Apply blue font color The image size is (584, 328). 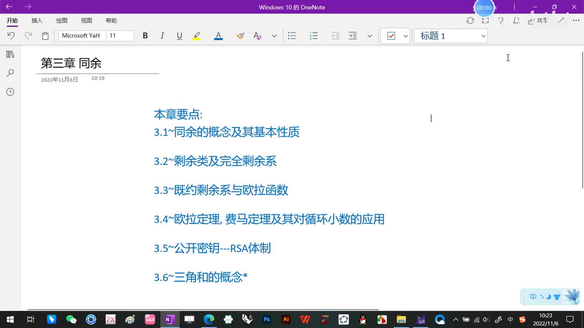219,36
